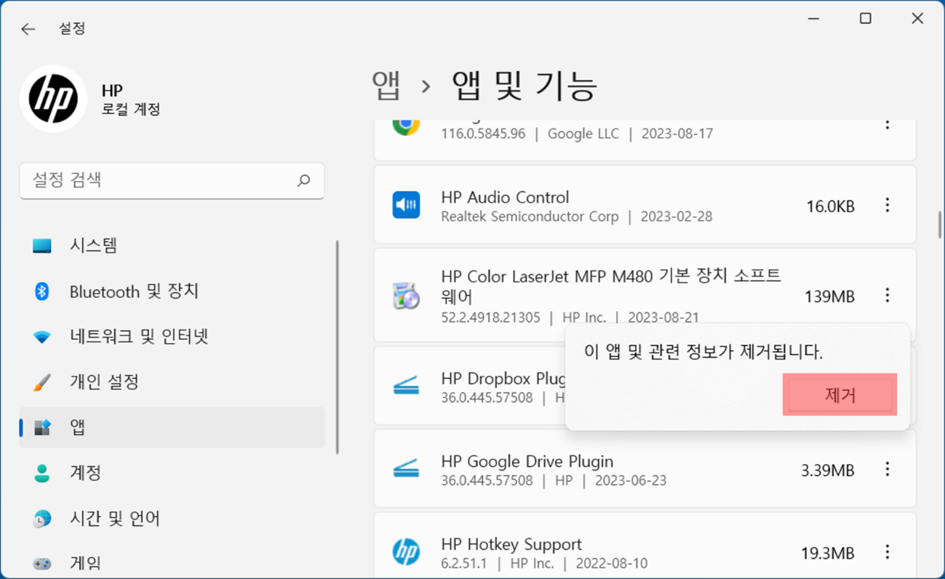
Task: Select 개인 설정 in sidebar
Action: click(172, 382)
